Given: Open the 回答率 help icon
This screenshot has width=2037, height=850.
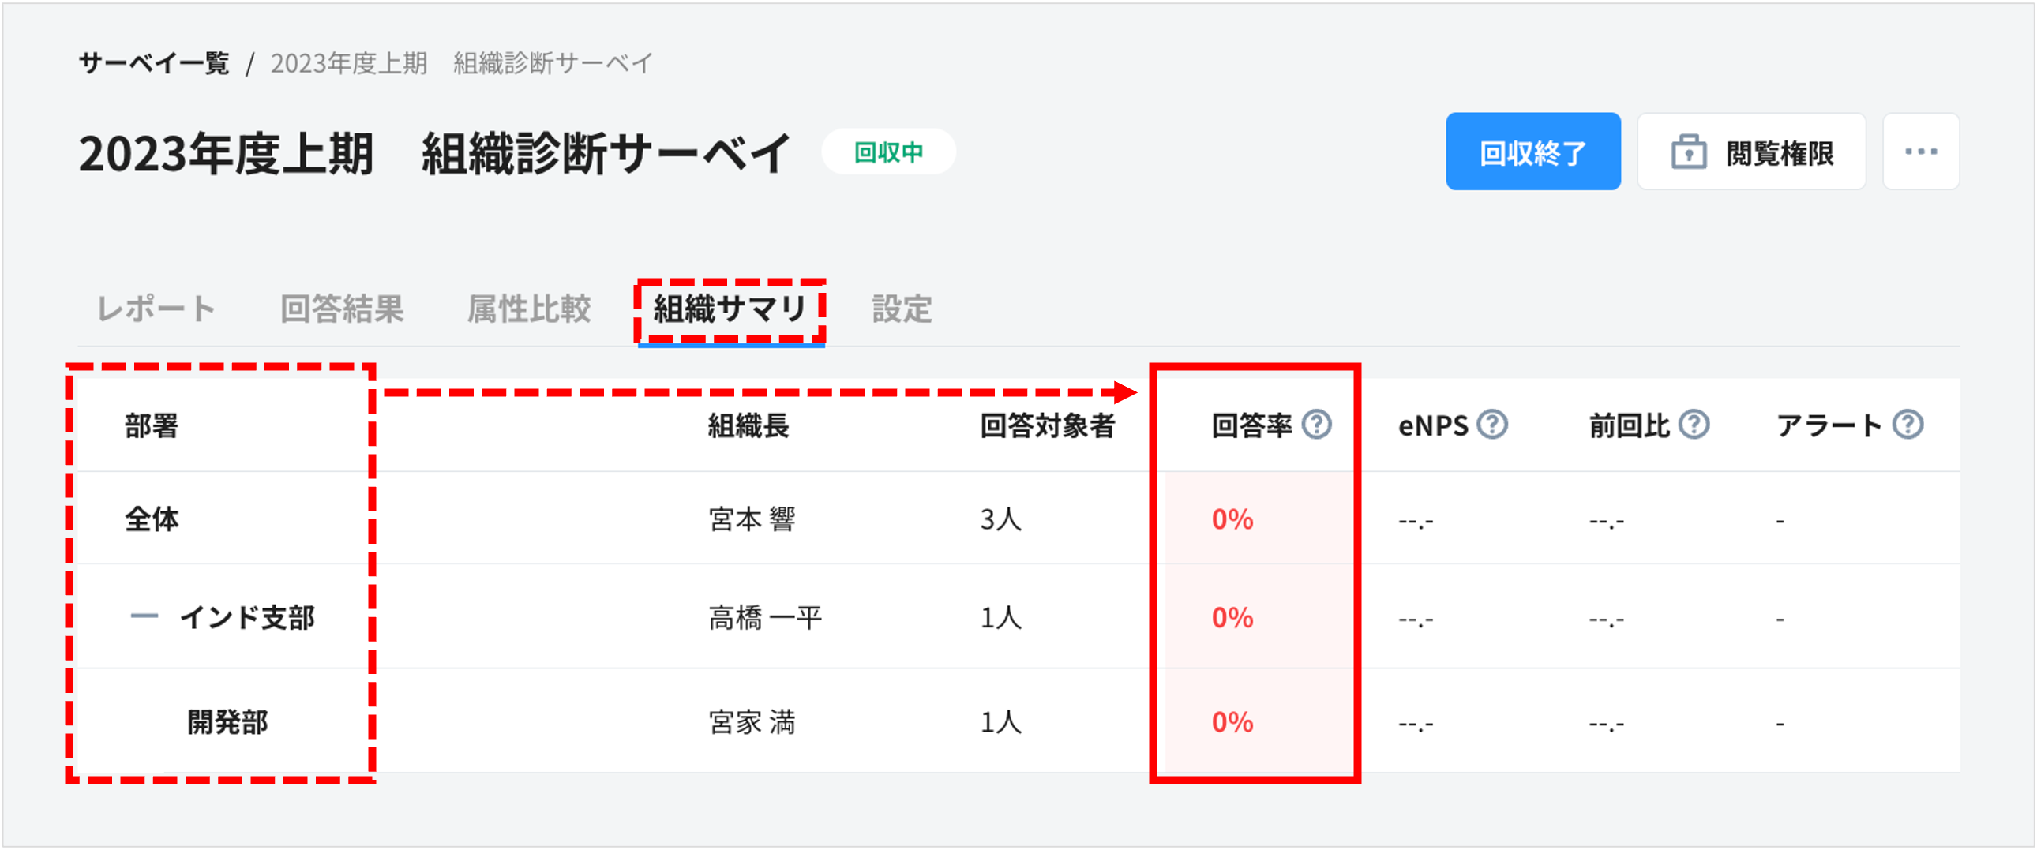Looking at the screenshot, I should 1316,425.
